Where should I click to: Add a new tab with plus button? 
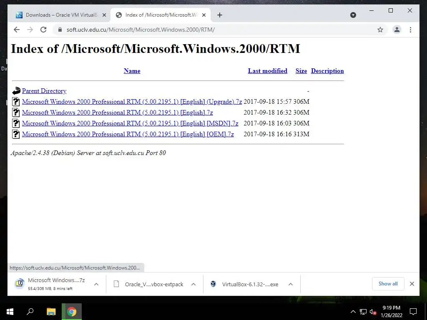220,15
